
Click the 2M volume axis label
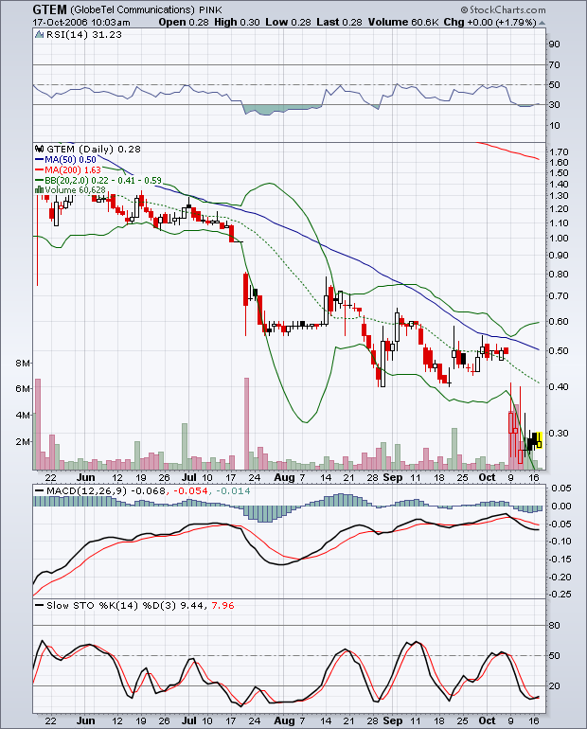pyautogui.click(x=24, y=442)
